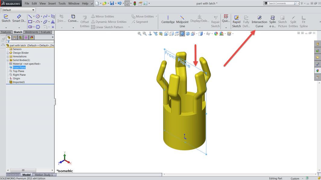Open the ConfigurationManager panel tab
This screenshot has width=321, height=180.
[x=20, y=38]
